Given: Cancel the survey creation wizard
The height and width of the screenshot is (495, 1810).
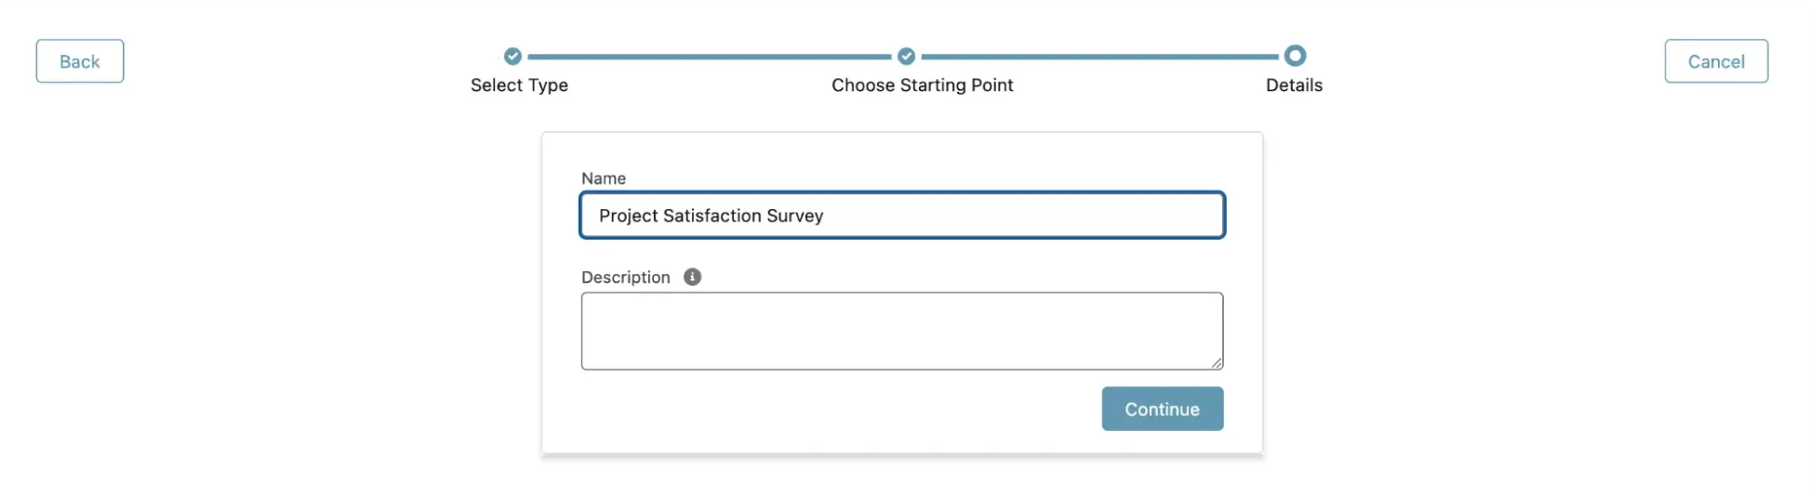Looking at the screenshot, I should coord(1716,61).
